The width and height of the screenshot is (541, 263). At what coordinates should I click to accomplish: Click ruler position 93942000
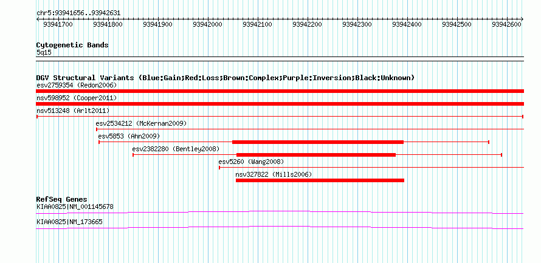pyautogui.click(x=208, y=24)
